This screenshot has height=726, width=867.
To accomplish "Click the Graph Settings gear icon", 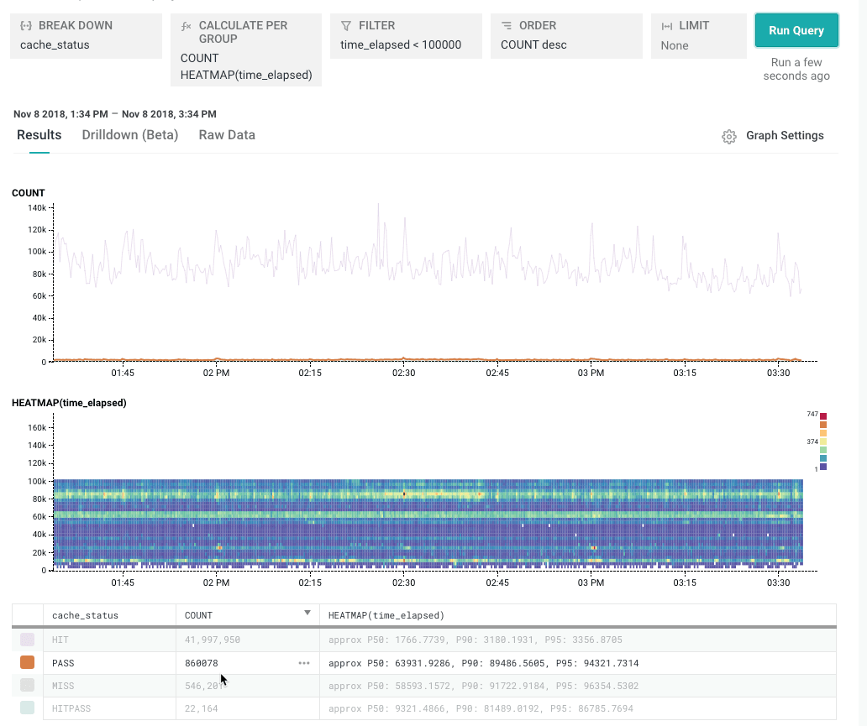I will 729,137.
